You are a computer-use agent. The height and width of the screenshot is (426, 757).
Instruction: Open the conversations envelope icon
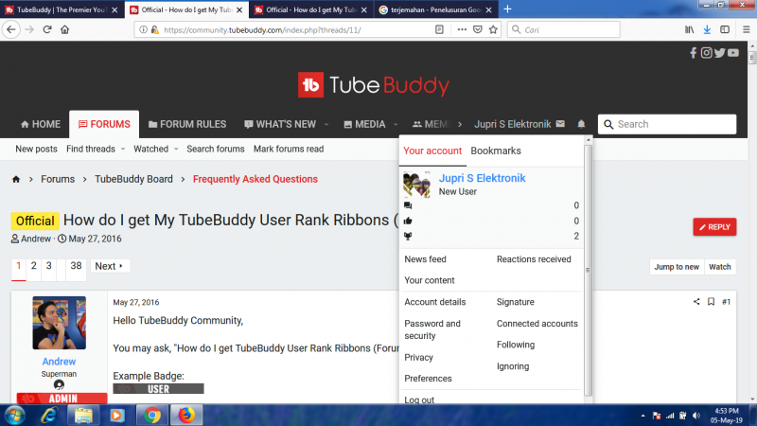tap(560, 124)
